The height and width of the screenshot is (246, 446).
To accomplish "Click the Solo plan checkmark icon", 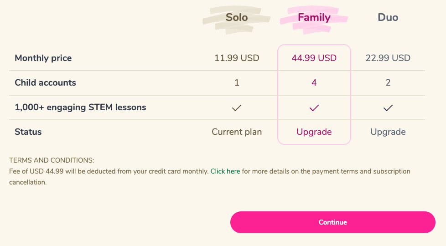I will click(x=237, y=108).
